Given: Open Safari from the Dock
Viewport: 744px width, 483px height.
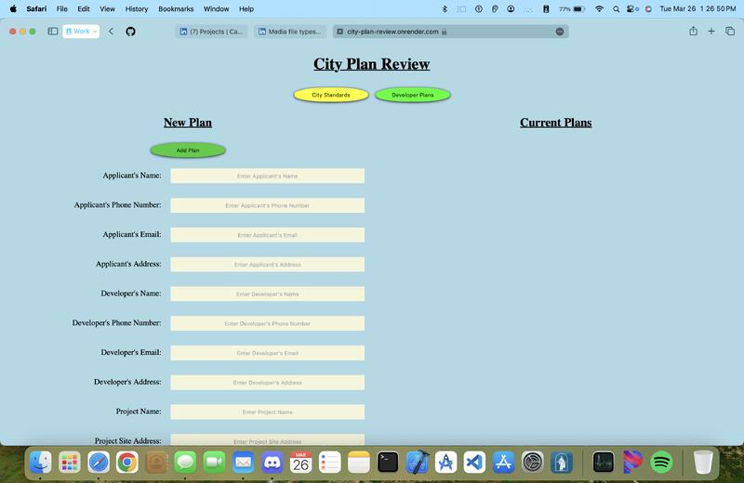Looking at the screenshot, I should [x=99, y=462].
